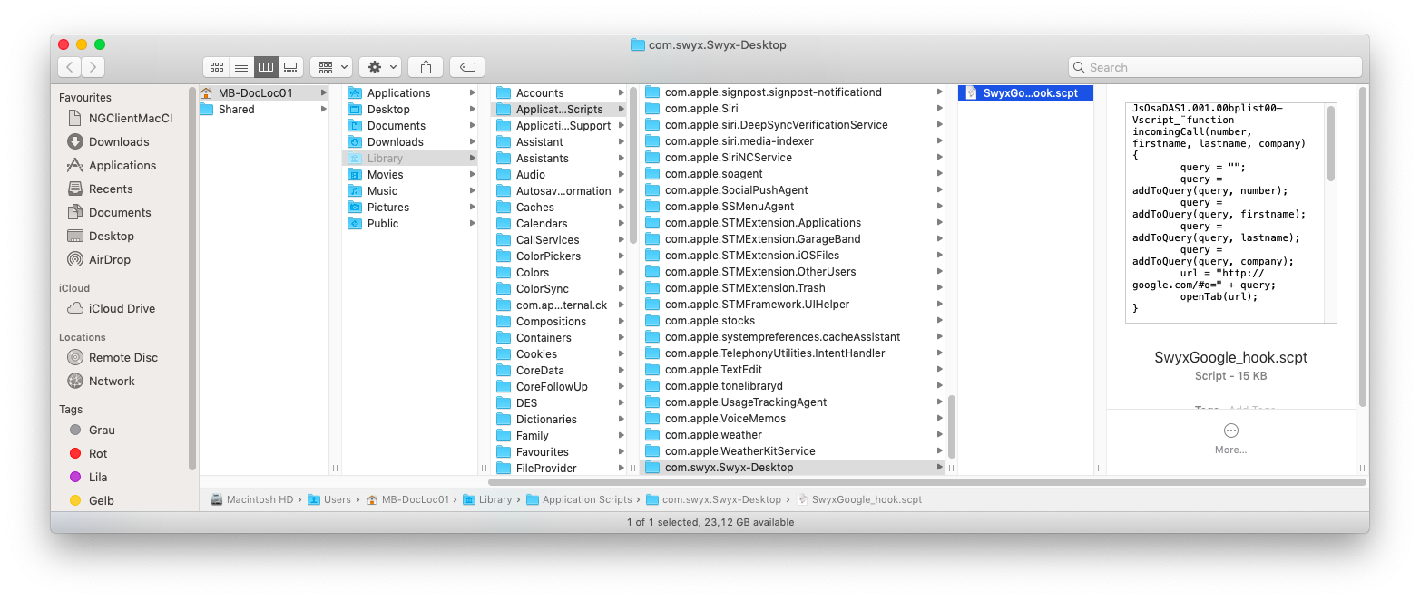The image size is (1420, 600).
Task: Switch to icon view in toolbar
Action: click(x=217, y=67)
